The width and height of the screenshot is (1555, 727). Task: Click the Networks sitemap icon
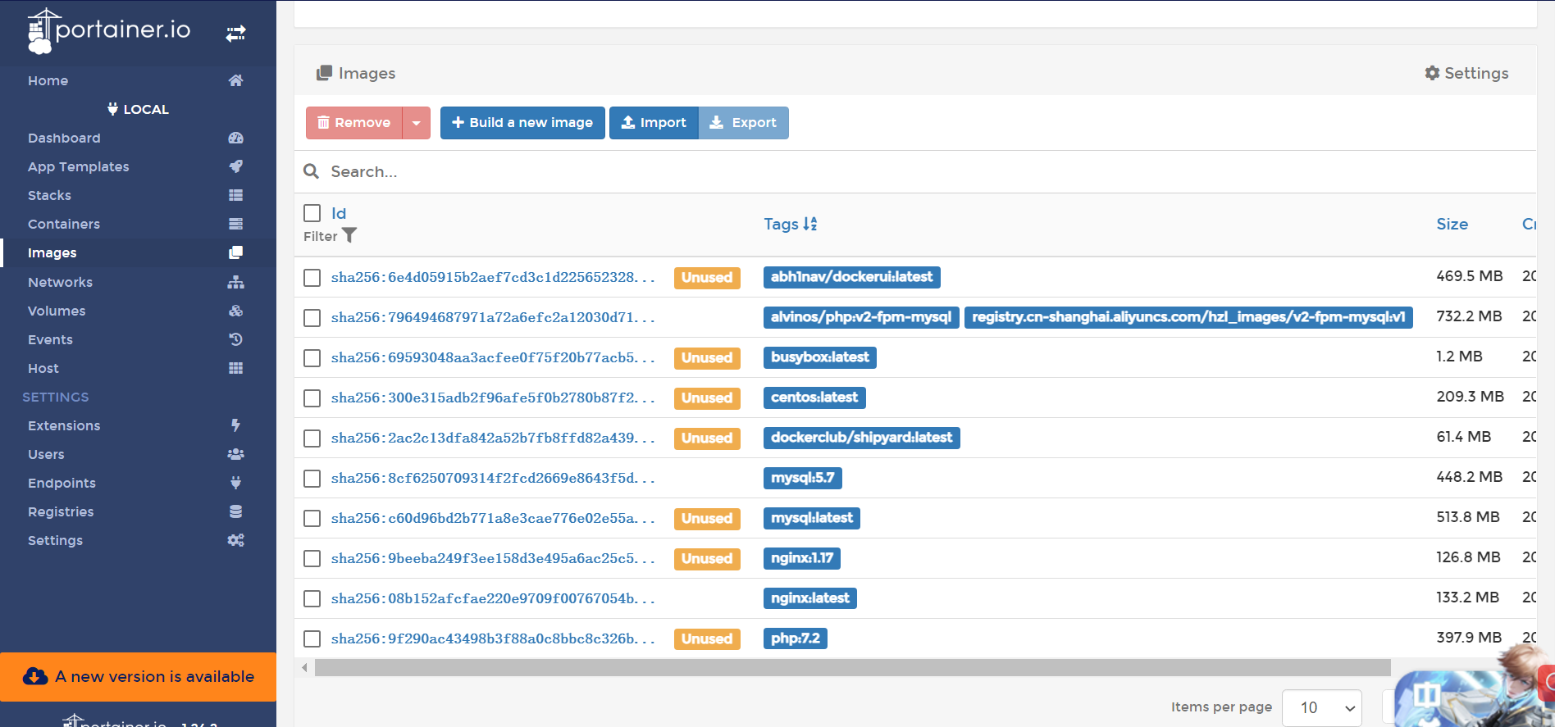pos(235,282)
